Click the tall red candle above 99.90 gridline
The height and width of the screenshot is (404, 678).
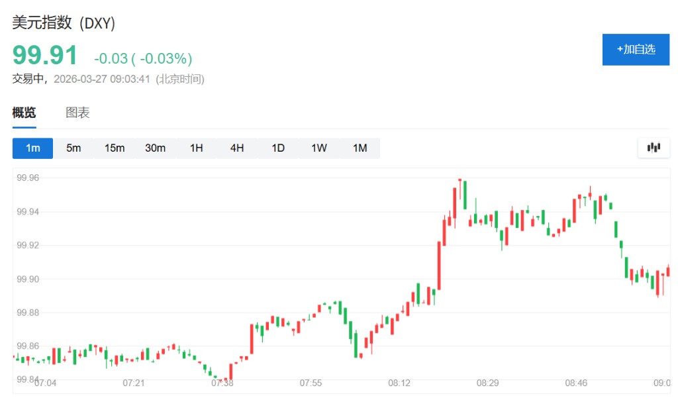[x=439, y=265]
